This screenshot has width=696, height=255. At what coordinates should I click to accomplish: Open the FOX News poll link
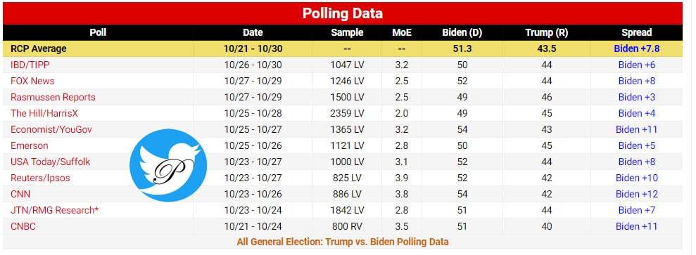click(32, 81)
